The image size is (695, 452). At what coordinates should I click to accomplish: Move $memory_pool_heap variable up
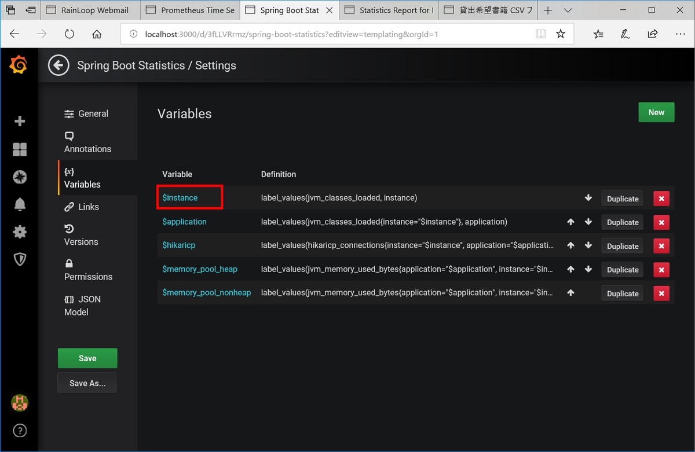pos(570,269)
